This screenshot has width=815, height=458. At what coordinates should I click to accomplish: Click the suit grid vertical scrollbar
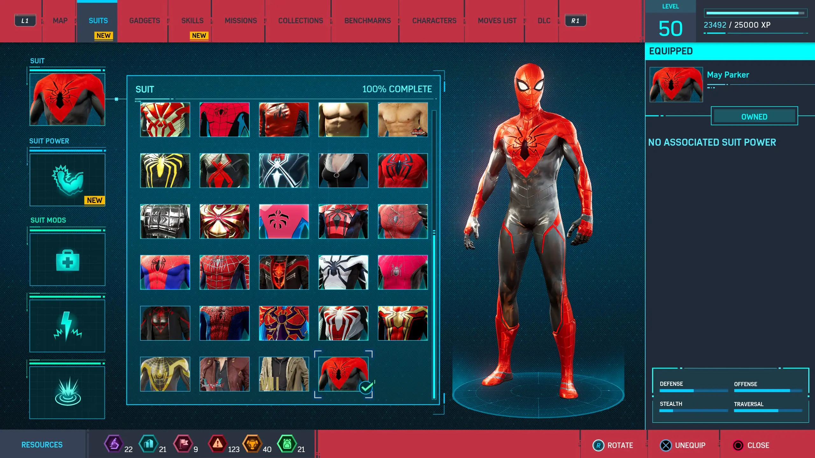tap(434, 254)
